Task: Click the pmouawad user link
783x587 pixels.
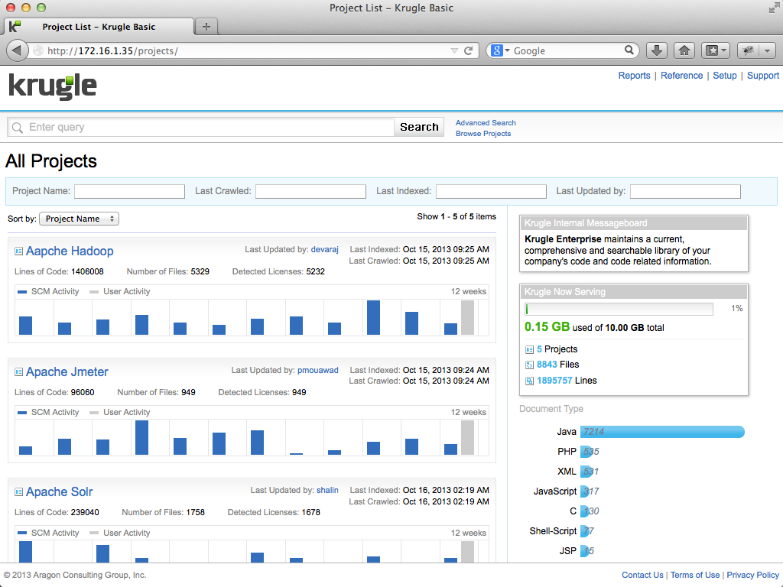Action: 318,370
